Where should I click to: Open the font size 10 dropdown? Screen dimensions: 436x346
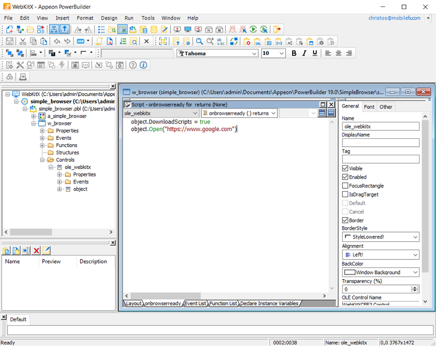[281, 53]
